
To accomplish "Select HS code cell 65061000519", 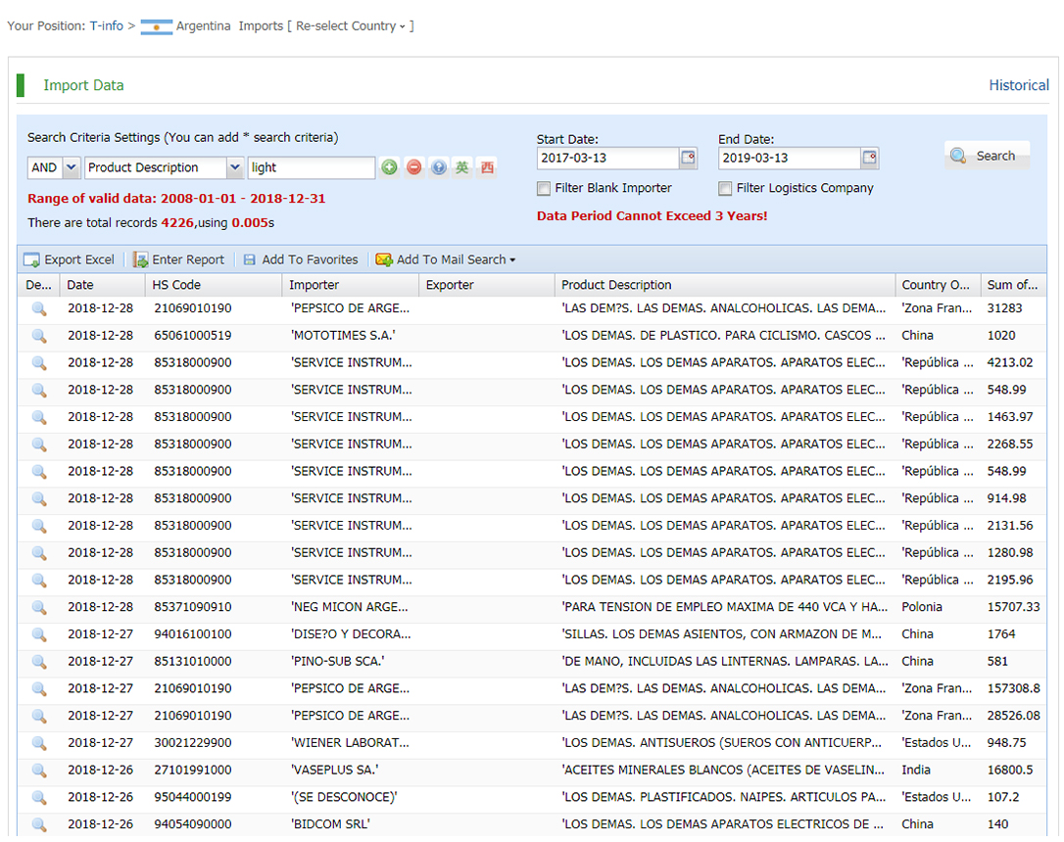I will coord(193,336).
